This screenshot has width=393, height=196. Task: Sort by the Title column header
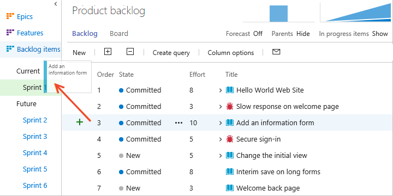pos(231,75)
